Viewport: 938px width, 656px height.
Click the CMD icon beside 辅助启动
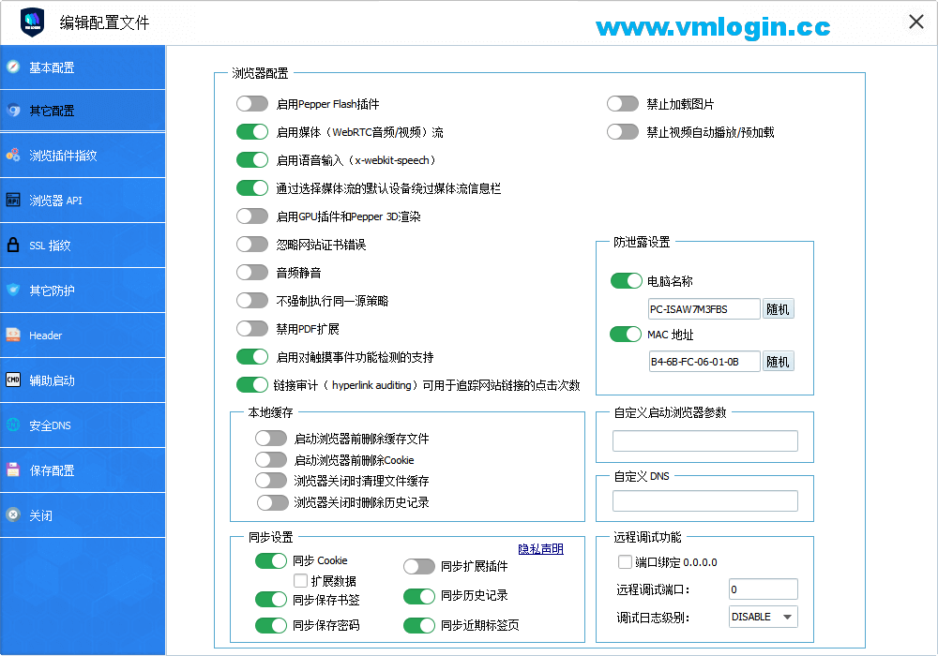13,380
